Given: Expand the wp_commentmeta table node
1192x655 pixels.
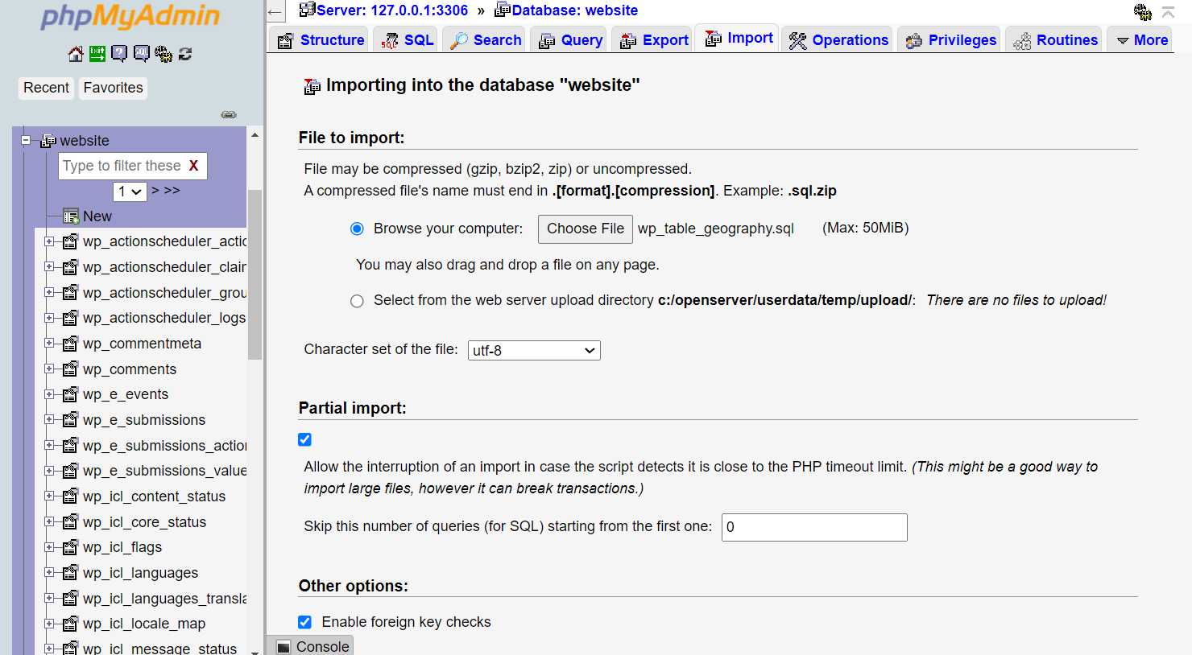Looking at the screenshot, I should coord(49,344).
